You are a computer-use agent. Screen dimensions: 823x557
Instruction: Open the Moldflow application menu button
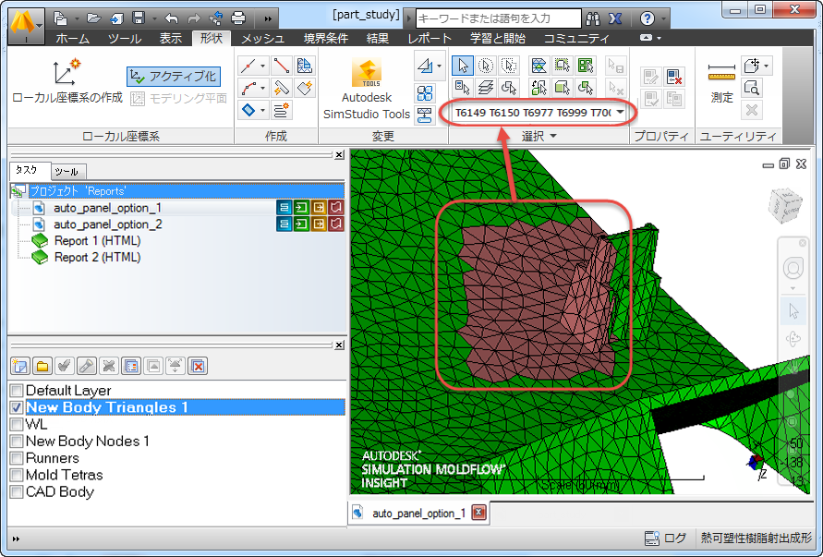click(x=25, y=24)
